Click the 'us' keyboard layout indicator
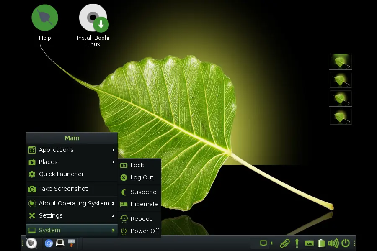 coord(309,243)
